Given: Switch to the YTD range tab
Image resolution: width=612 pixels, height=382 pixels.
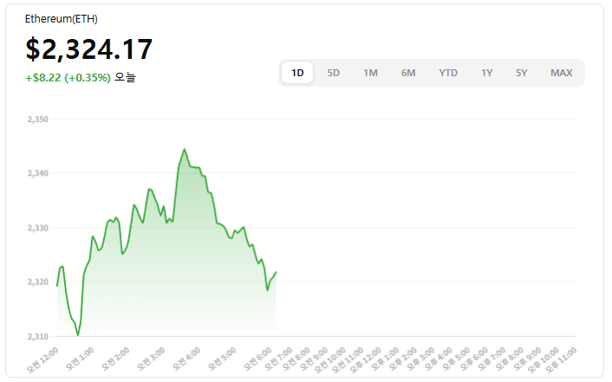Looking at the screenshot, I should (x=448, y=73).
